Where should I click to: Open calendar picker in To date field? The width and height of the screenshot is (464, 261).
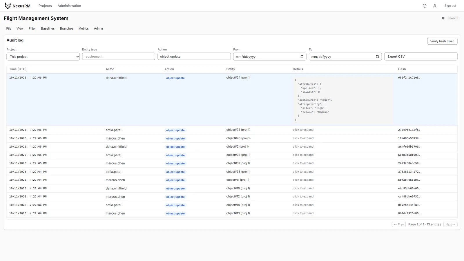point(377,57)
